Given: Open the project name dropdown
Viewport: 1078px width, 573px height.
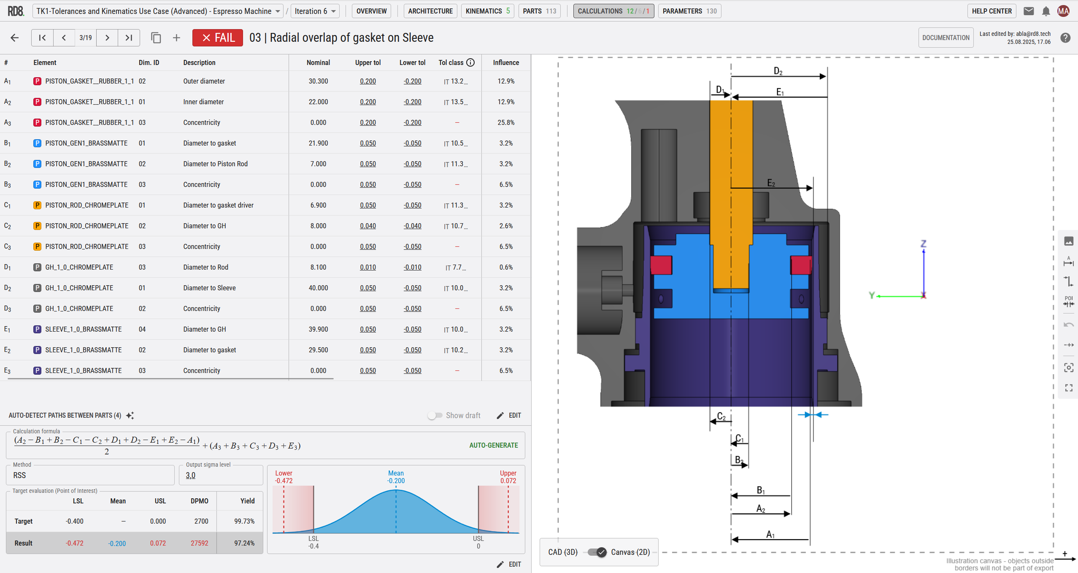Looking at the screenshot, I should point(158,11).
